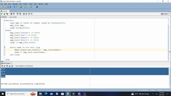Open the Source menu
This screenshot has width=171, height=96.
pos(25,4)
